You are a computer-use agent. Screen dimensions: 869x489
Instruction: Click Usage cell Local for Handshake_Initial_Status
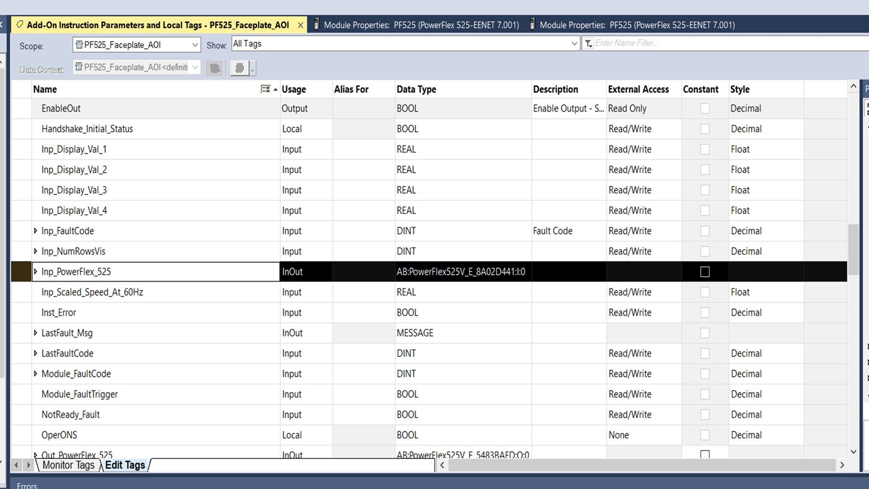click(x=306, y=129)
